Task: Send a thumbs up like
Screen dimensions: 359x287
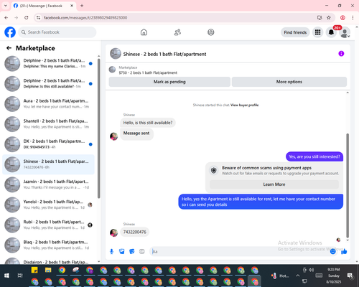Action: click(x=344, y=251)
